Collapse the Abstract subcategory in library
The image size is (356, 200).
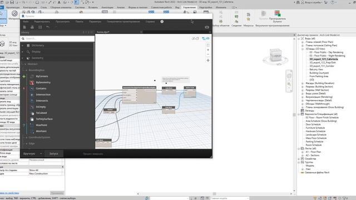[x=25, y=64]
